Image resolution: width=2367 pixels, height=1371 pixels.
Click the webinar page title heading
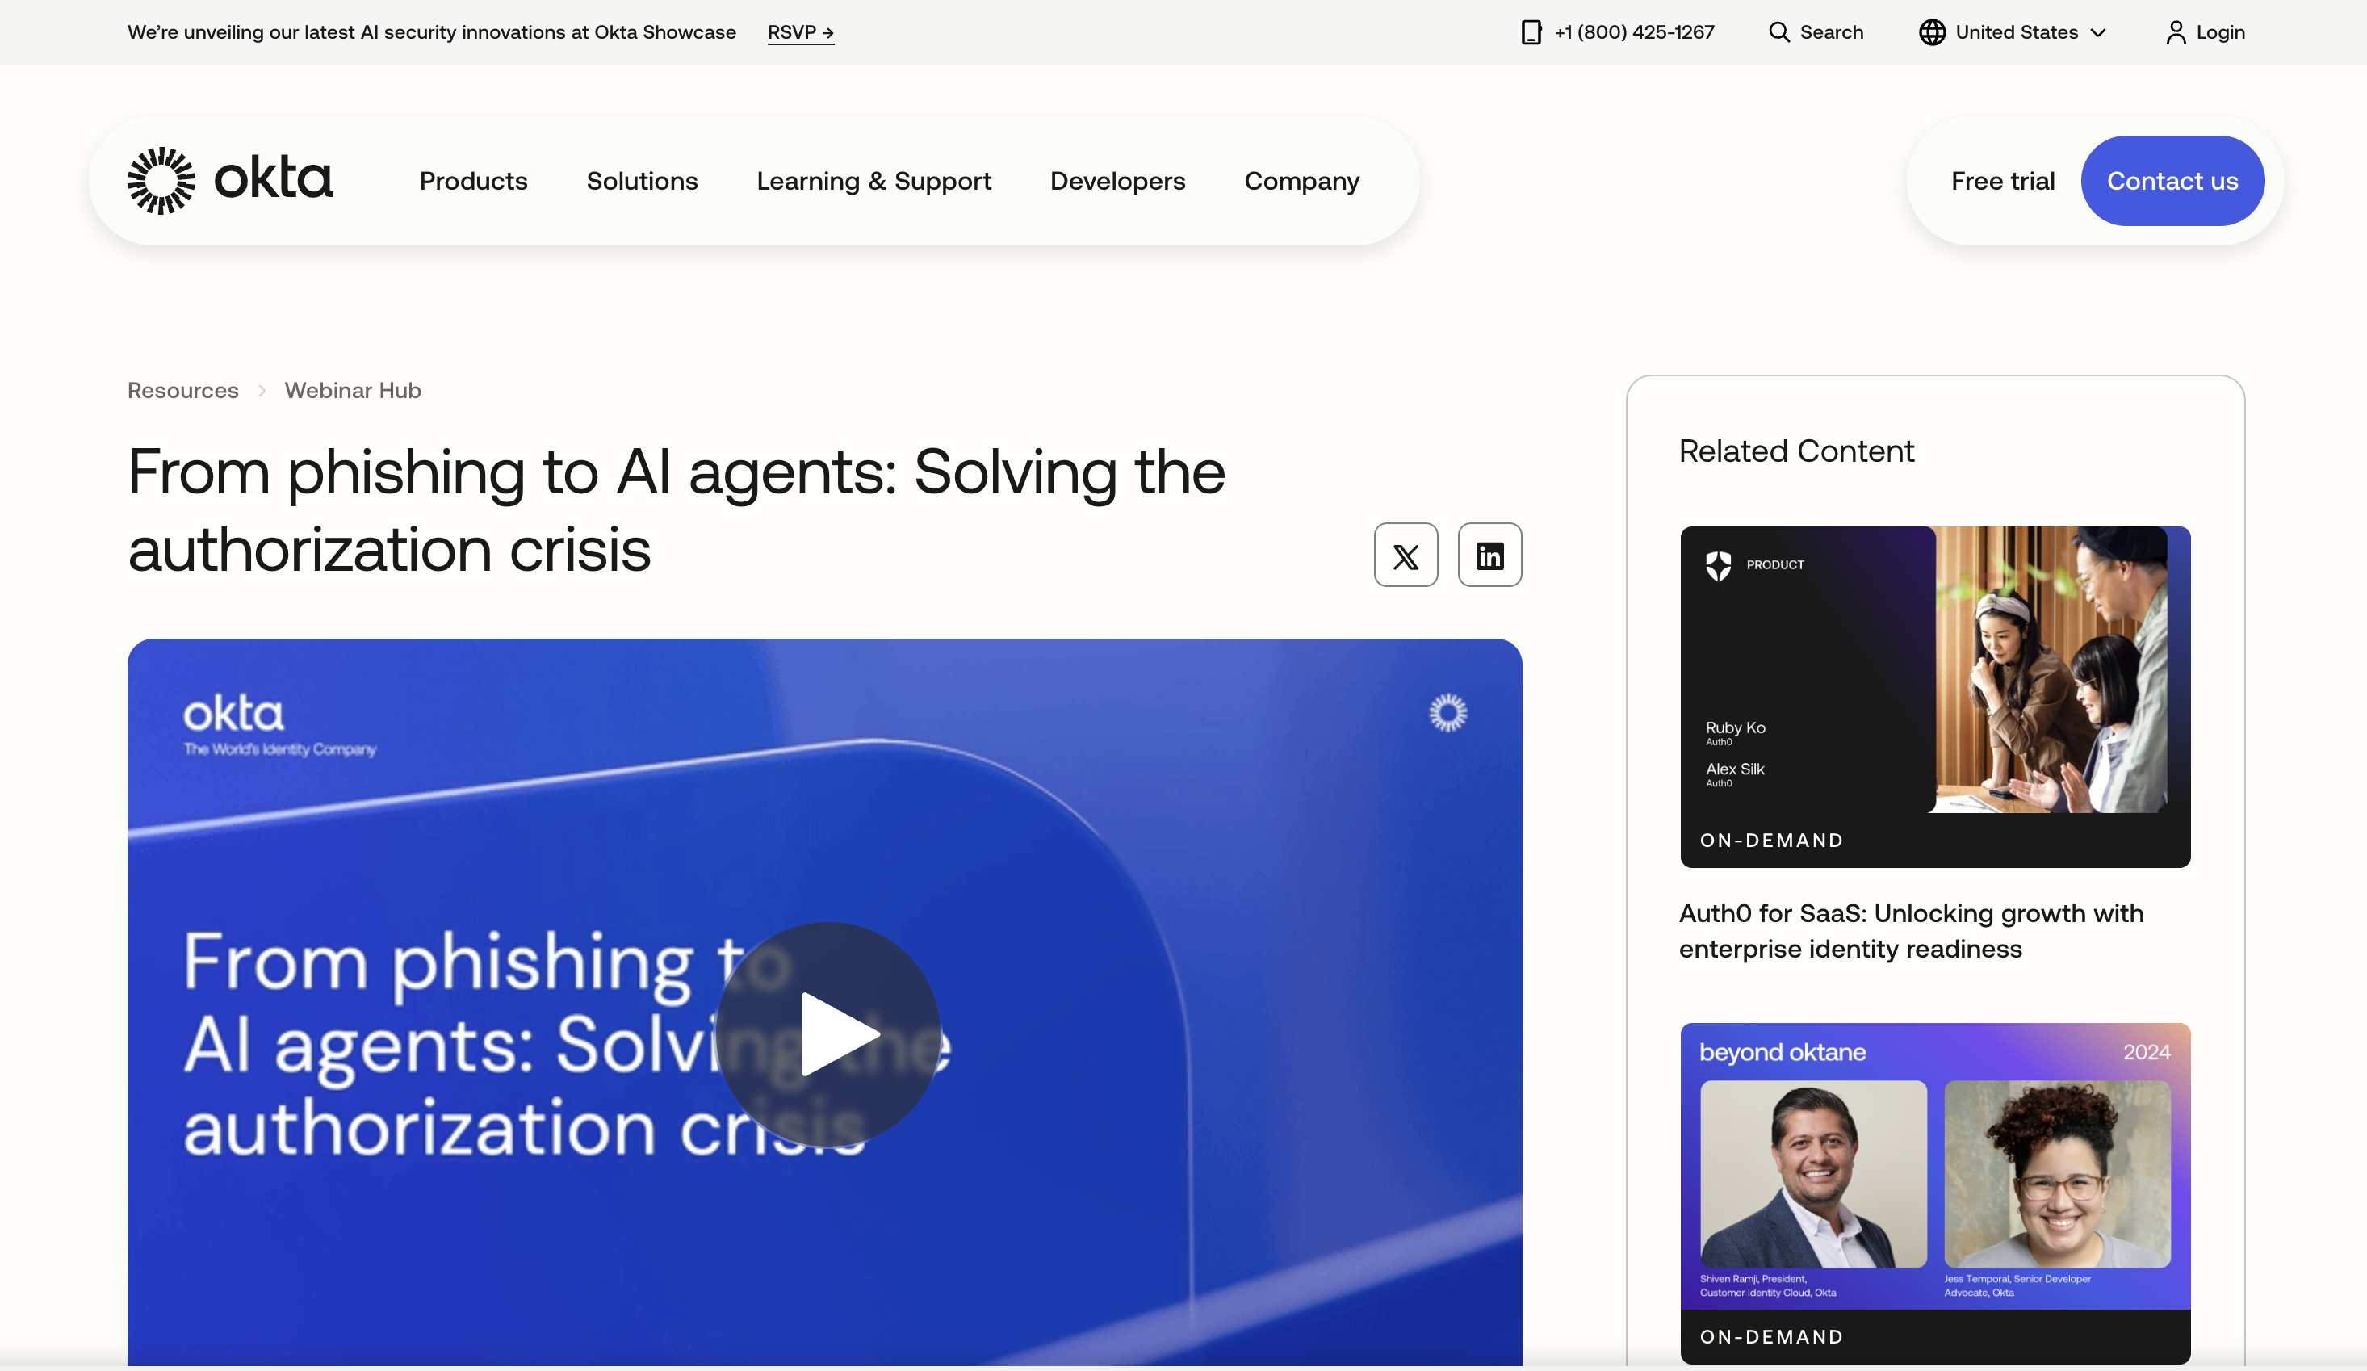677,510
